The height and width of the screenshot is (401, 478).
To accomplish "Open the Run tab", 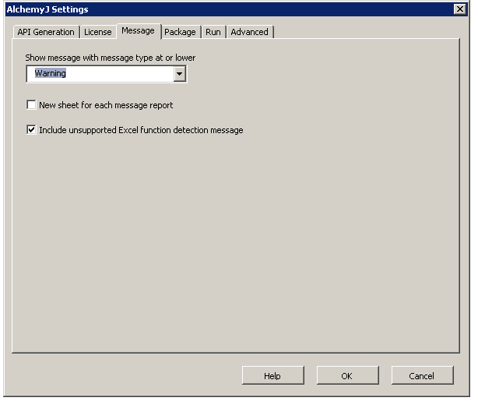I will 213,32.
